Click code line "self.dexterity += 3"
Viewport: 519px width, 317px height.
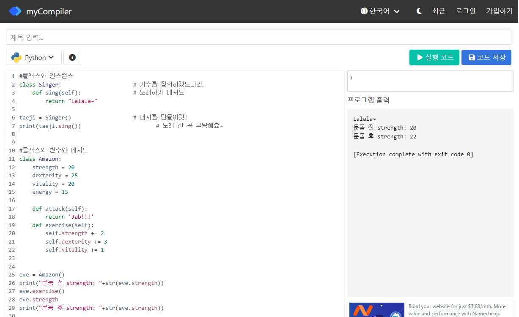(x=76, y=241)
